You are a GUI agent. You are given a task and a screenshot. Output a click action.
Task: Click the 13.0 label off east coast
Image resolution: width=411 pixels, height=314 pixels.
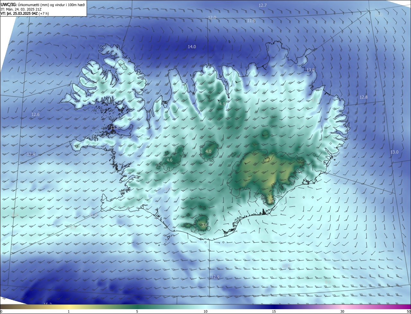coord(394,152)
